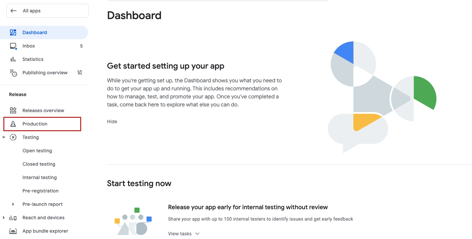Expand the Pre-launch report arrow

(x=13, y=204)
